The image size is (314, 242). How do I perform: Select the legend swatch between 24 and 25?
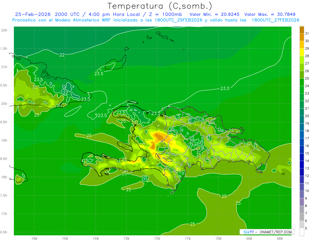click(x=302, y=82)
